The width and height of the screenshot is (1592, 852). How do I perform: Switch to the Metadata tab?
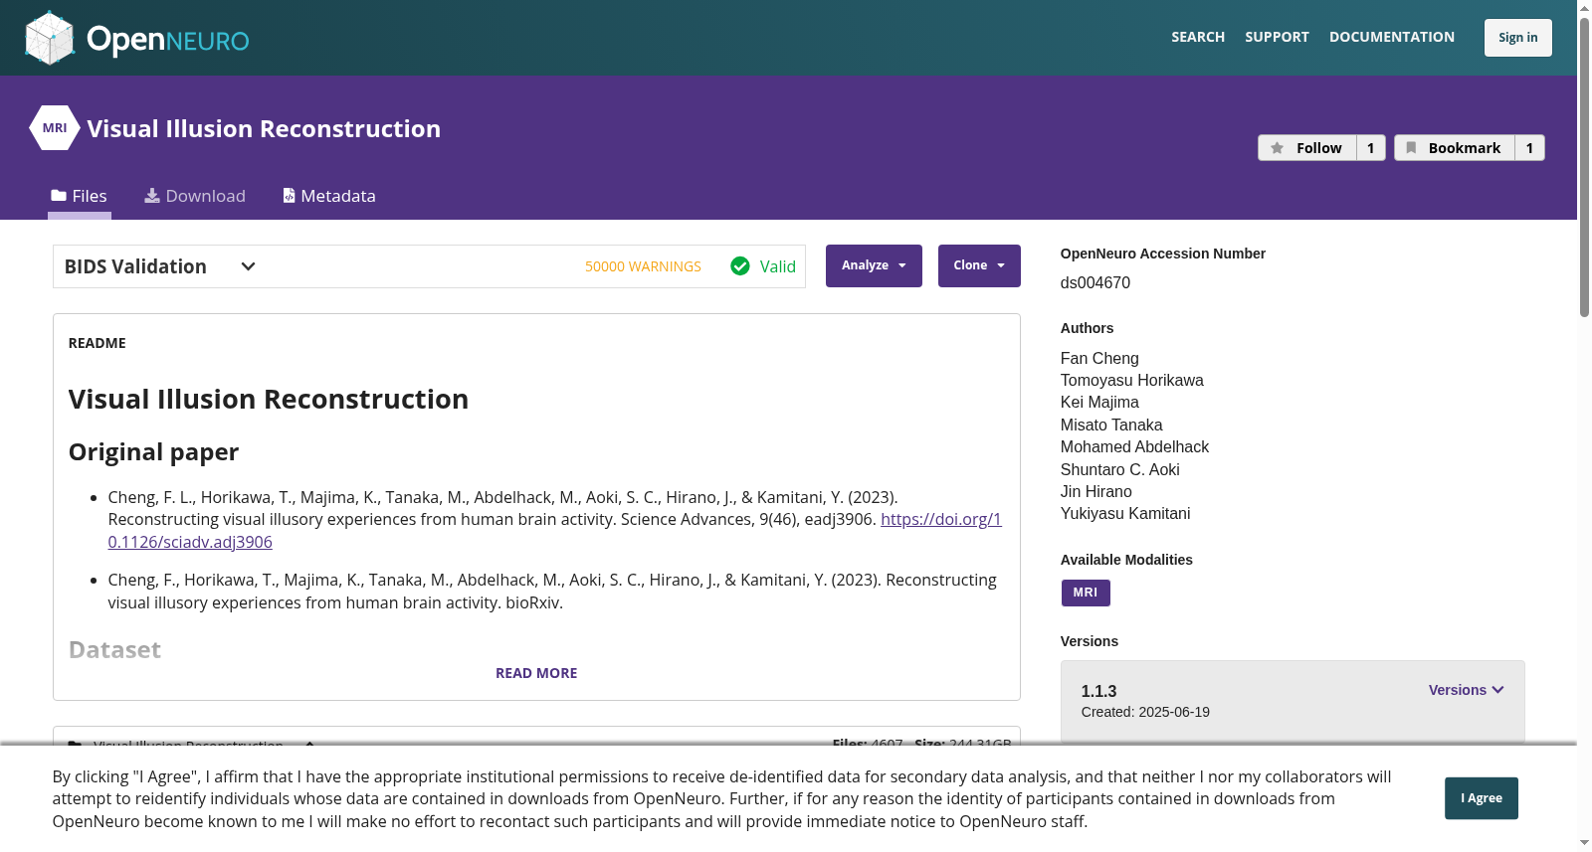click(329, 196)
